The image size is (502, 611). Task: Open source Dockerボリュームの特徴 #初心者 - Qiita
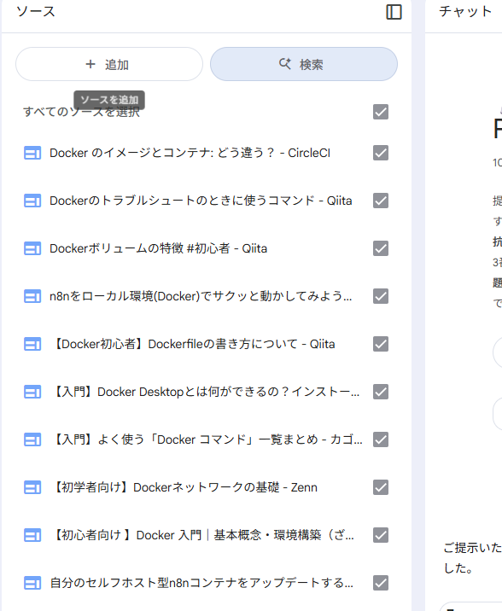(158, 248)
